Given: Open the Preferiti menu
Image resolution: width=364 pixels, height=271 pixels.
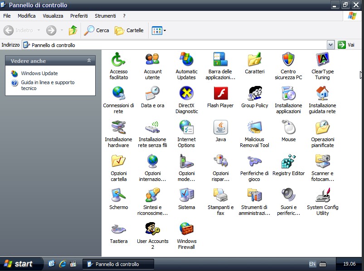Looking at the screenshot, I should click(79, 16).
